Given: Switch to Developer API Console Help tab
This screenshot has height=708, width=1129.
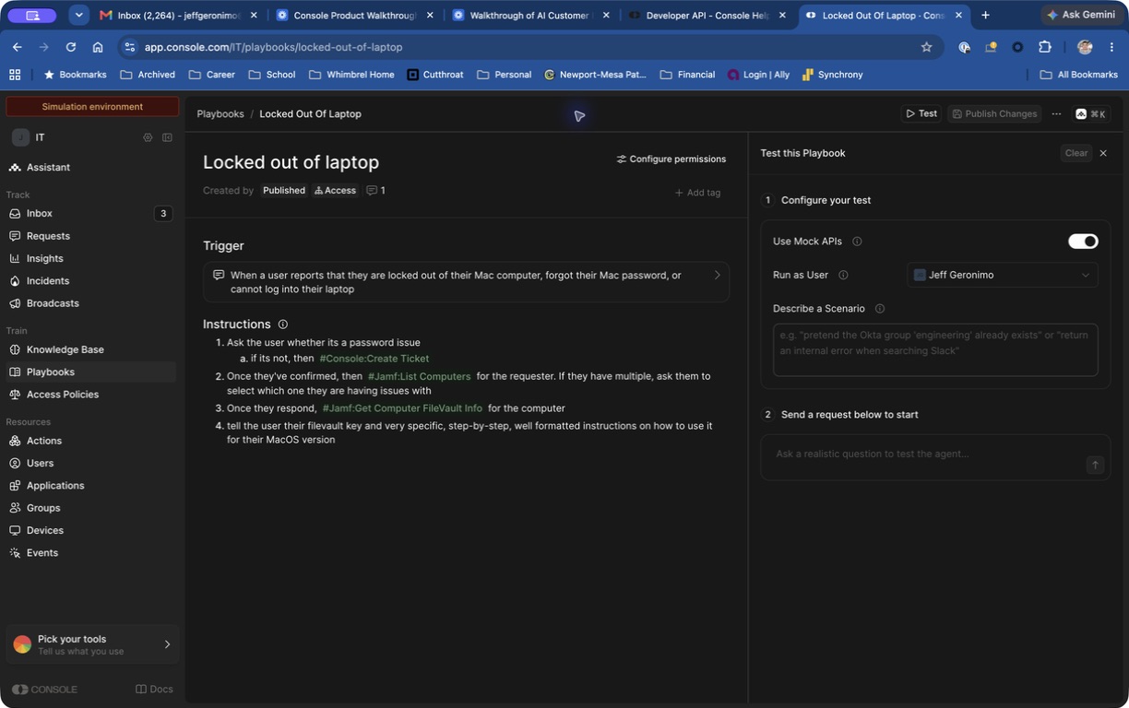Looking at the screenshot, I should (706, 16).
